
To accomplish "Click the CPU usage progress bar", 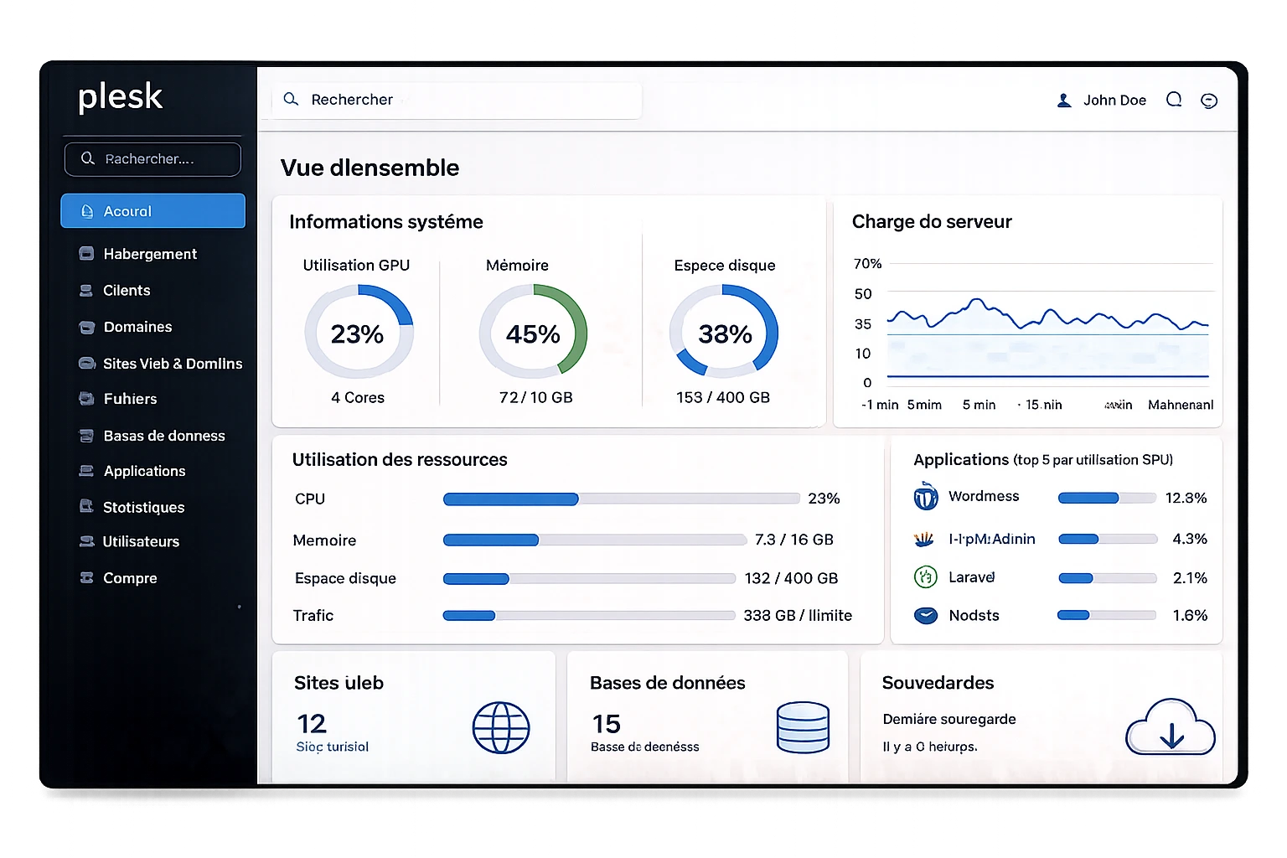I will point(621,499).
